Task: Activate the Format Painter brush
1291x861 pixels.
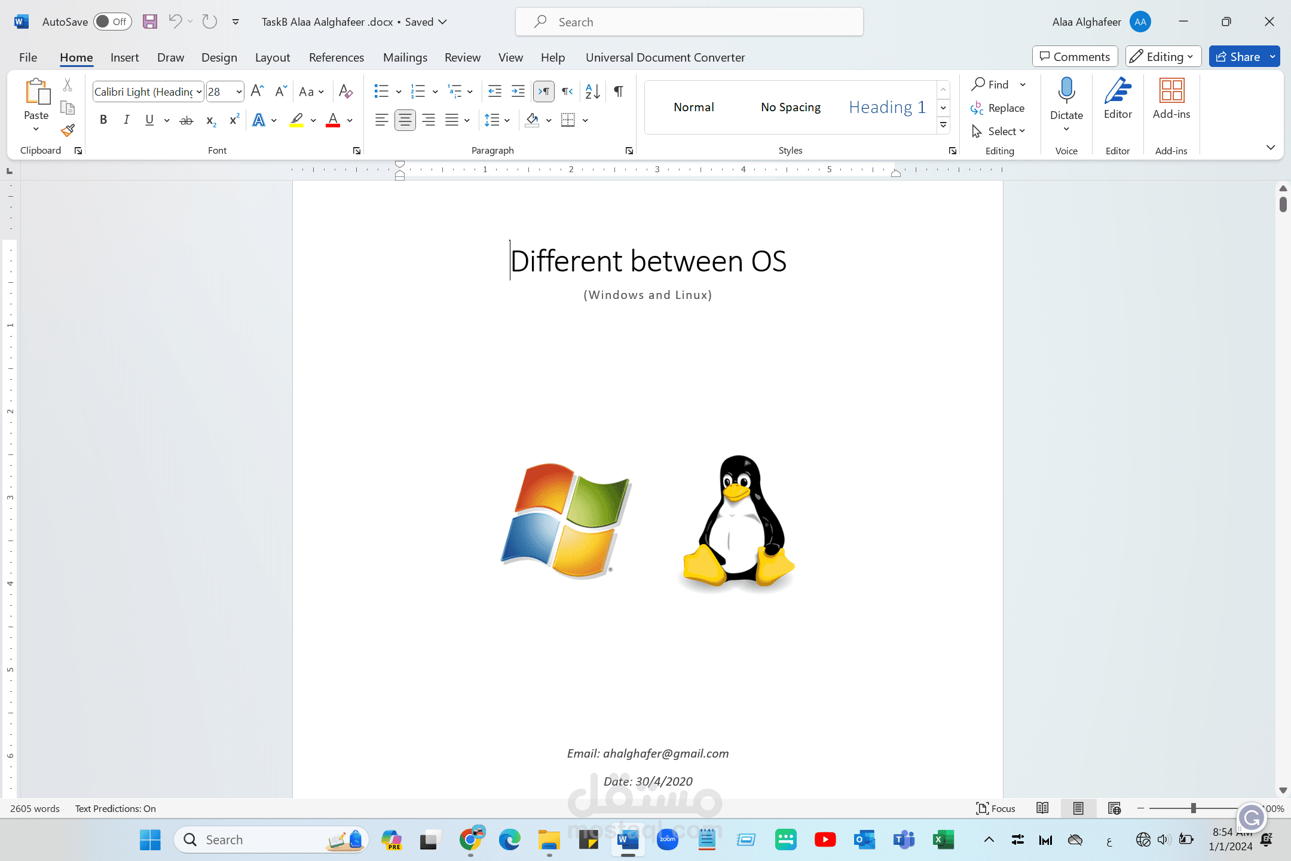Action: pyautogui.click(x=68, y=130)
